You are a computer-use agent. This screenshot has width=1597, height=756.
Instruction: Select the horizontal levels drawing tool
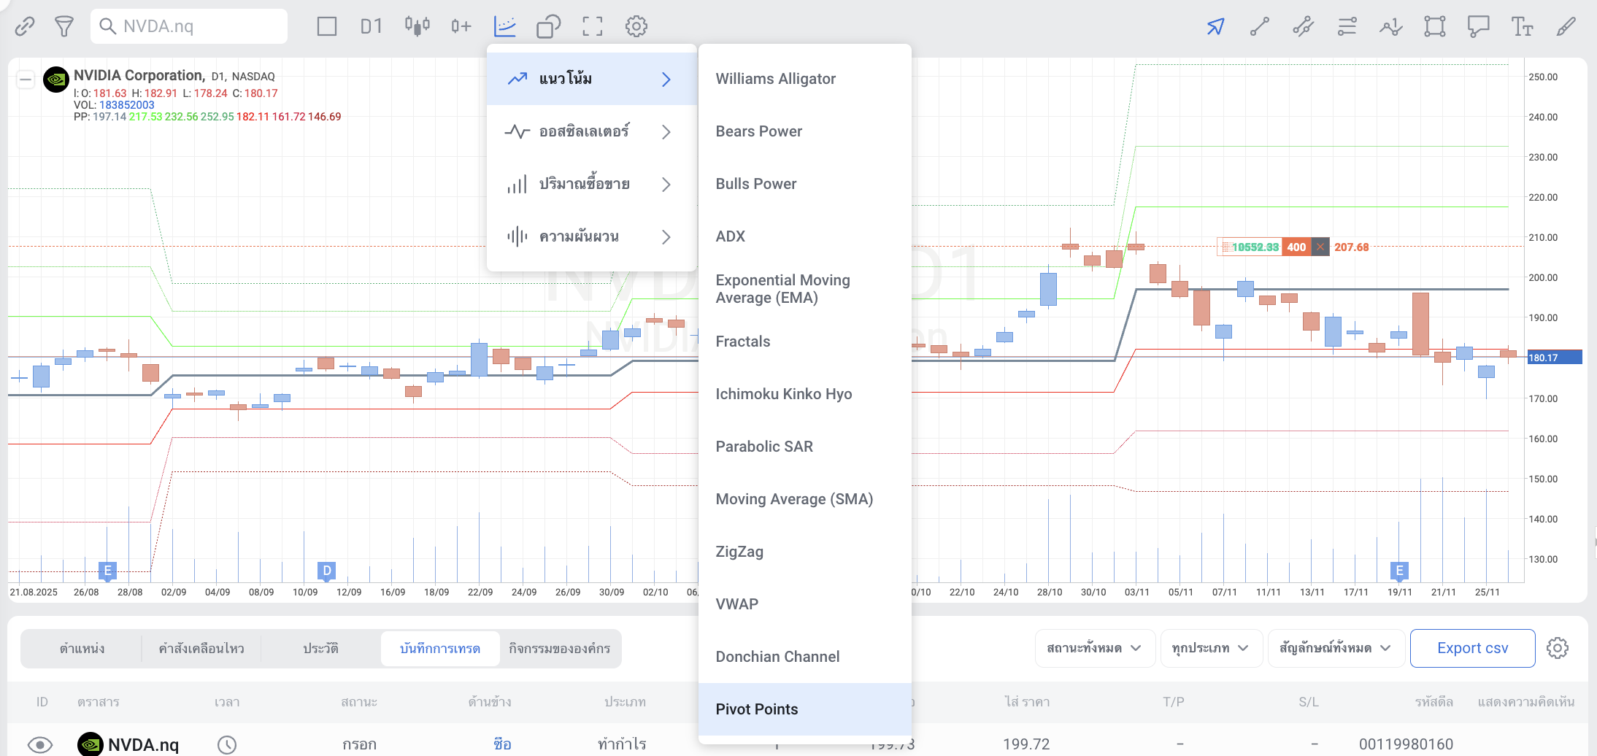(x=1347, y=27)
